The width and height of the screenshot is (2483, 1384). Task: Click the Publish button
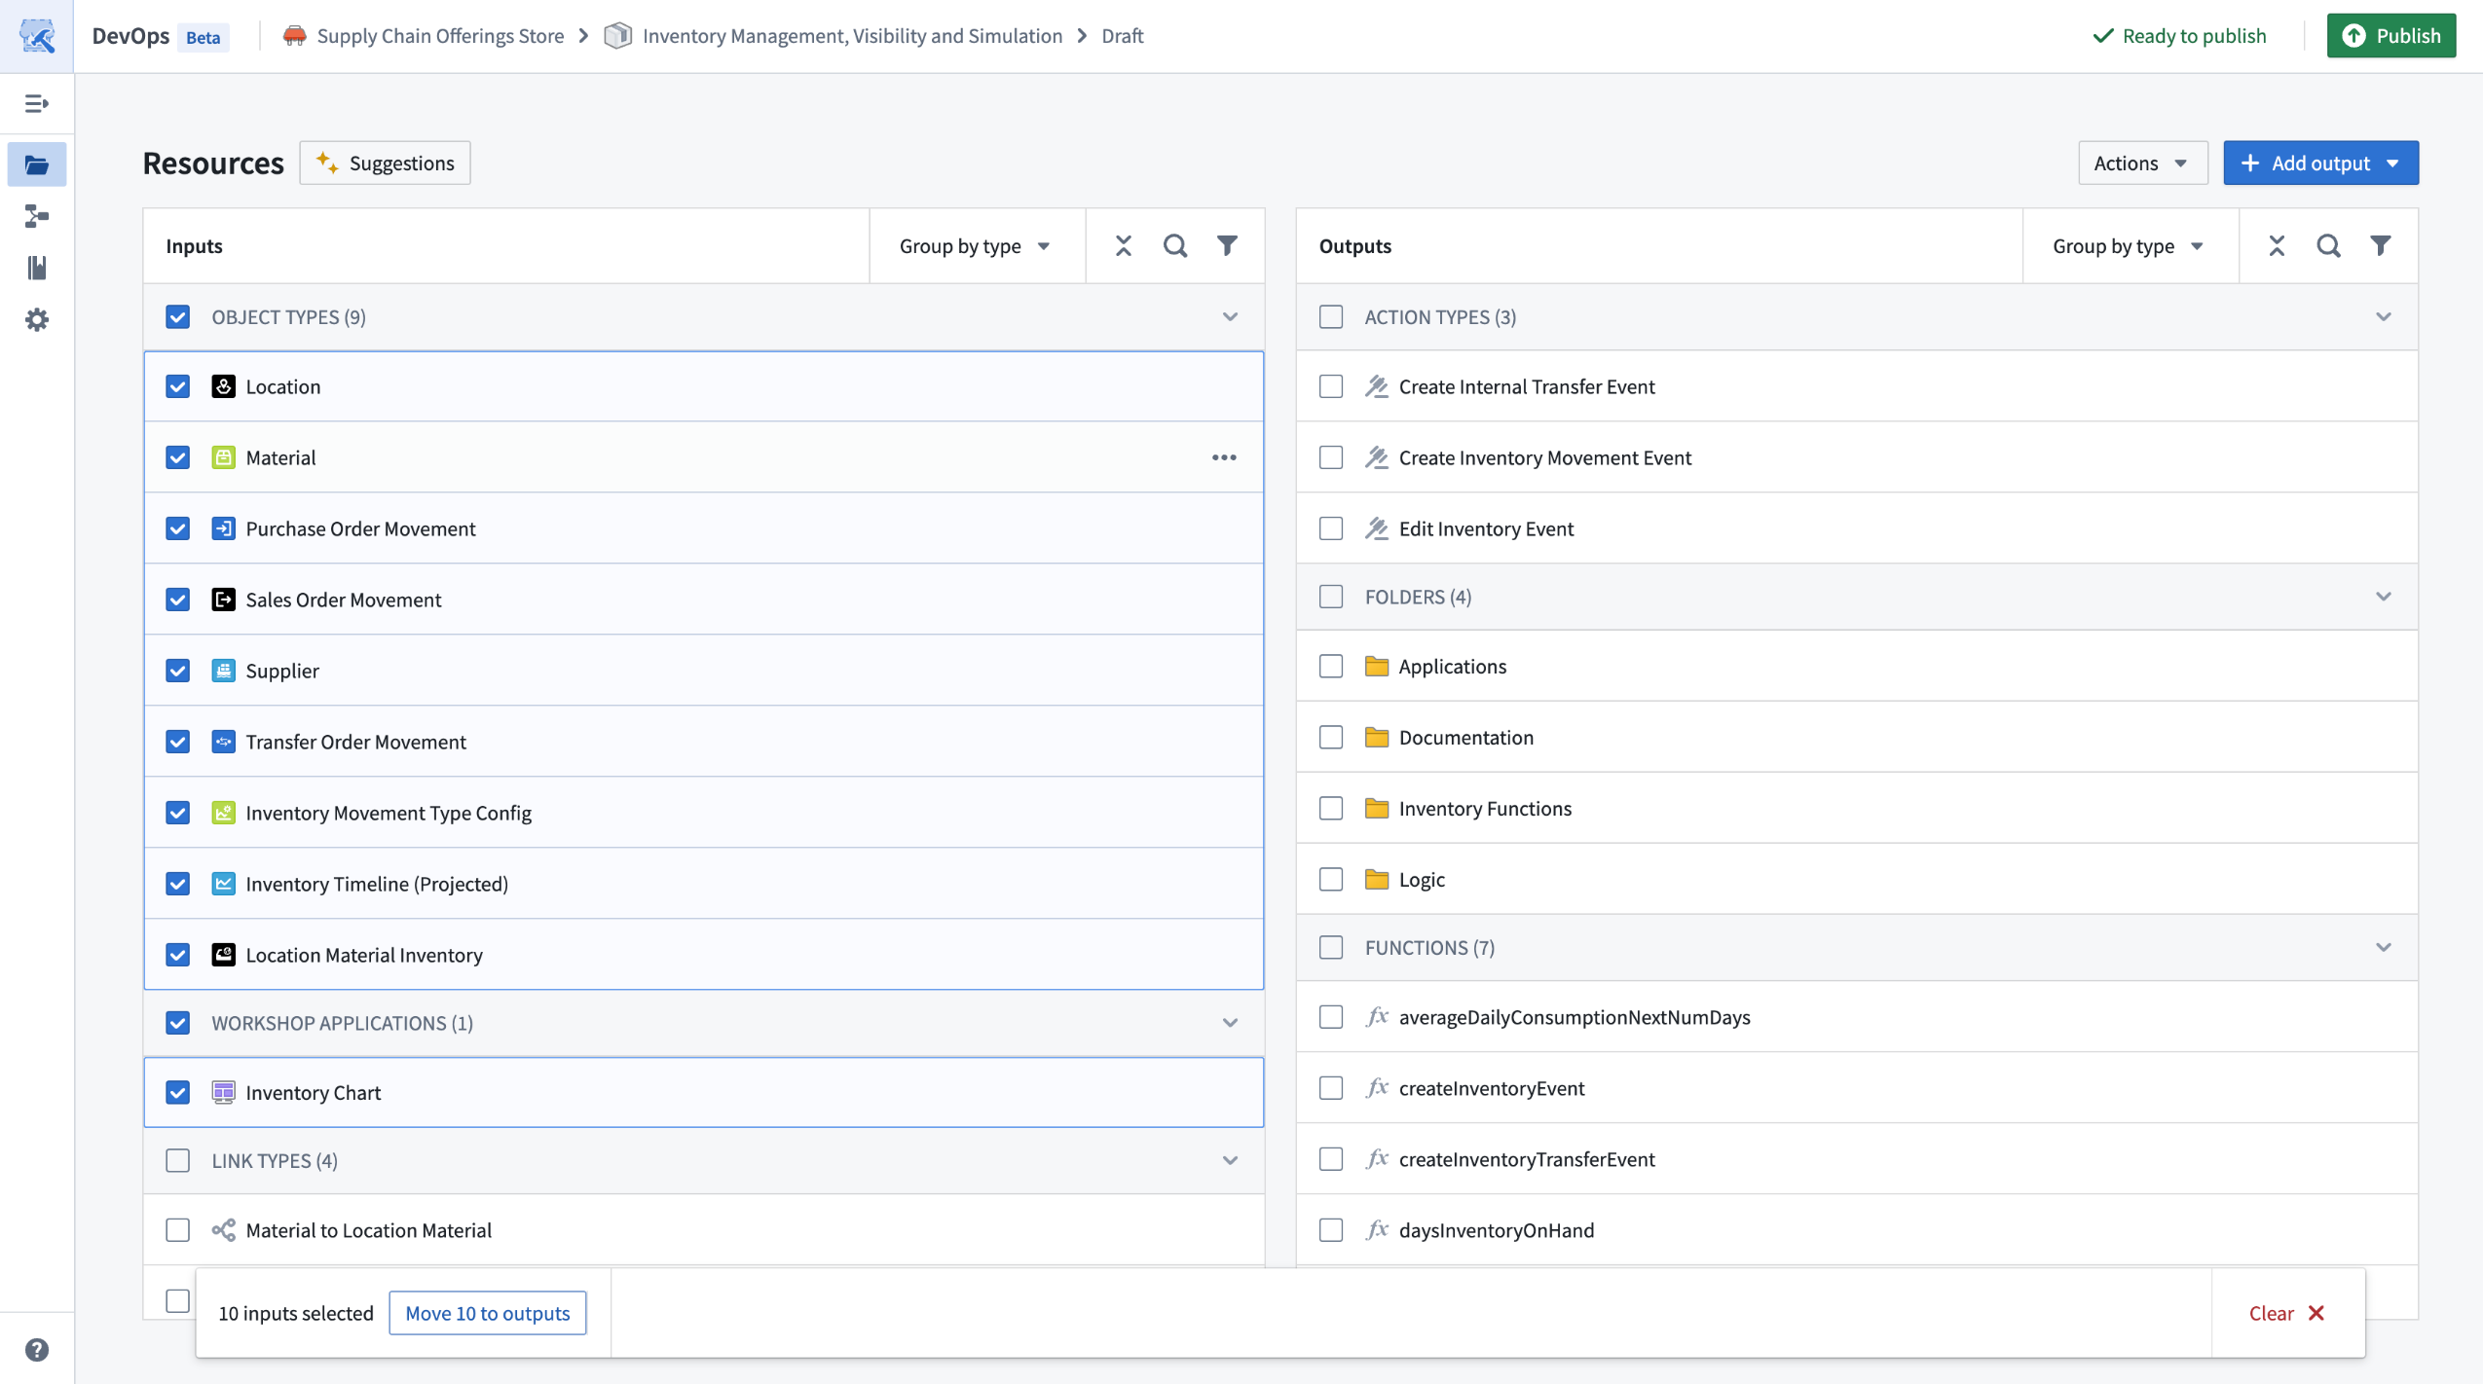[x=2392, y=35]
